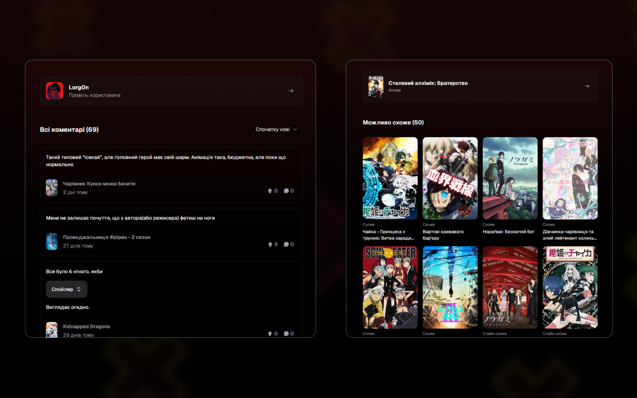Click the blue sky poster beside Soul Eater

pos(450,288)
